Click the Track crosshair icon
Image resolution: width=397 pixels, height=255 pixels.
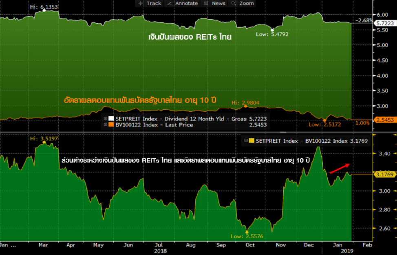(x=141, y=3)
